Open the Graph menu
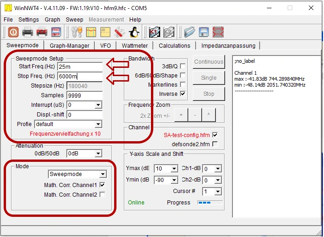 [x=52, y=20]
